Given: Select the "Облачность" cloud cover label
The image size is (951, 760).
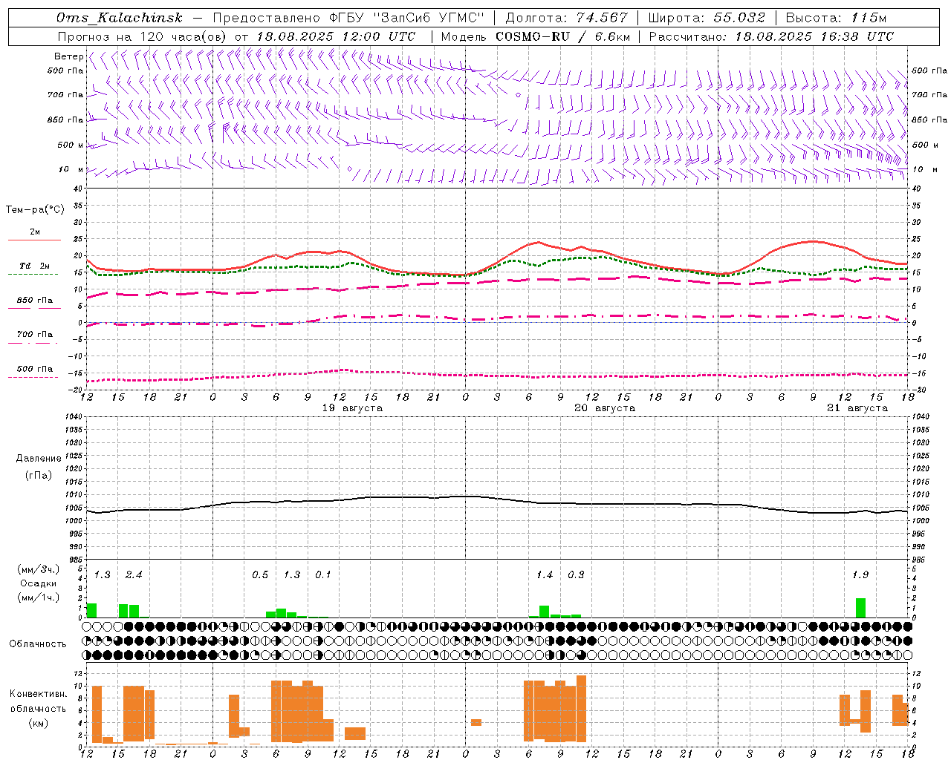Looking at the screenshot, I should coord(38,644).
